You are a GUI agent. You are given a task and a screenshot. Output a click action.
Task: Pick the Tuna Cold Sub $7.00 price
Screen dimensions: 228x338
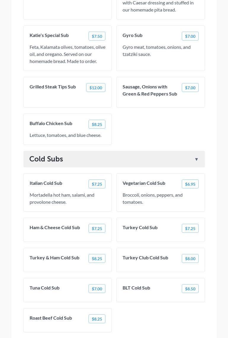coord(97,289)
